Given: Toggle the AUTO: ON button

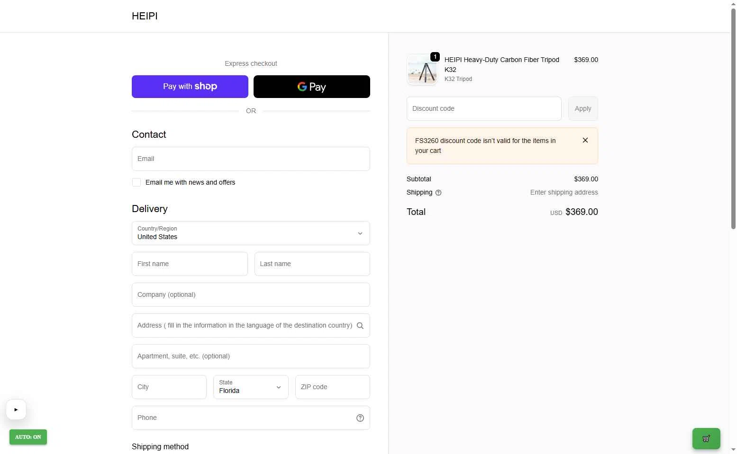Looking at the screenshot, I should tap(28, 437).
